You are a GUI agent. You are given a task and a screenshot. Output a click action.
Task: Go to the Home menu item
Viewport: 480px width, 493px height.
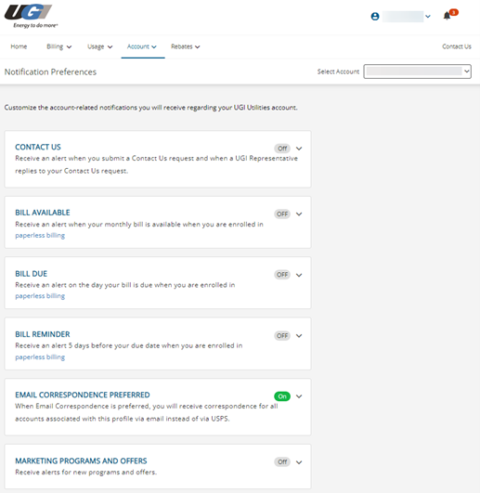tap(19, 46)
